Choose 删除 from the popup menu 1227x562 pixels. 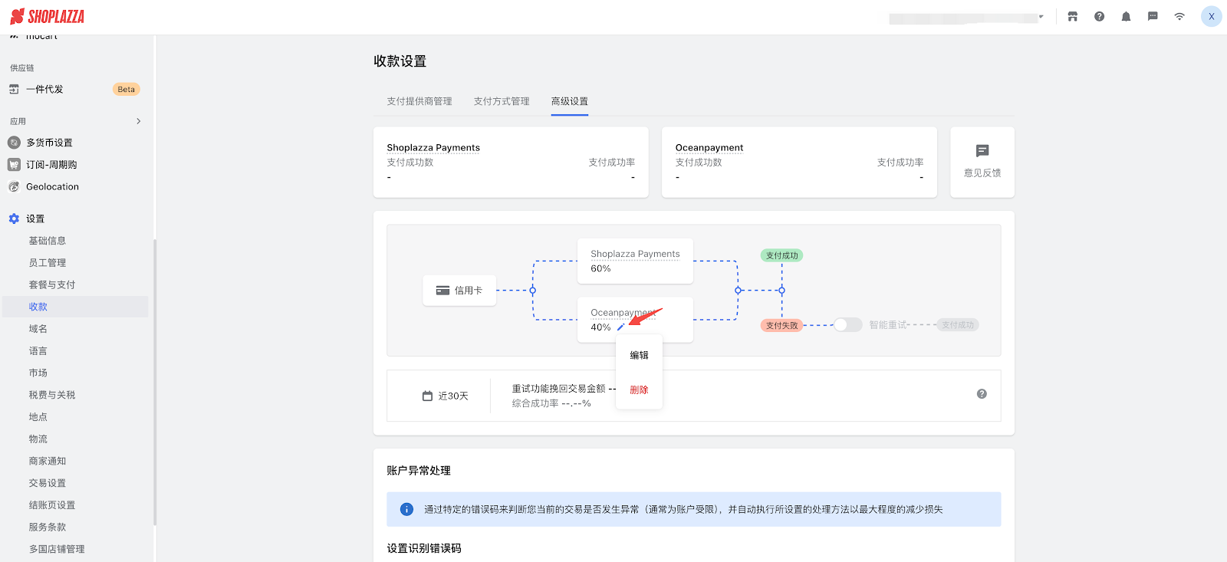[639, 390]
